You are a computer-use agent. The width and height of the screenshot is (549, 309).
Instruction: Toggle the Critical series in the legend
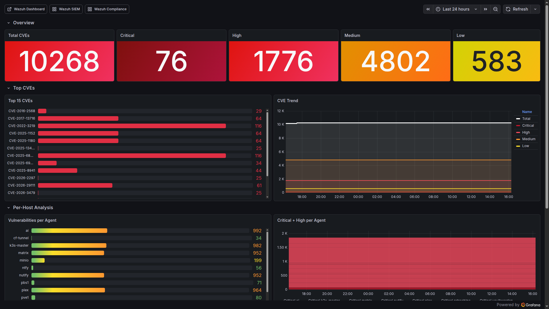tap(528, 126)
